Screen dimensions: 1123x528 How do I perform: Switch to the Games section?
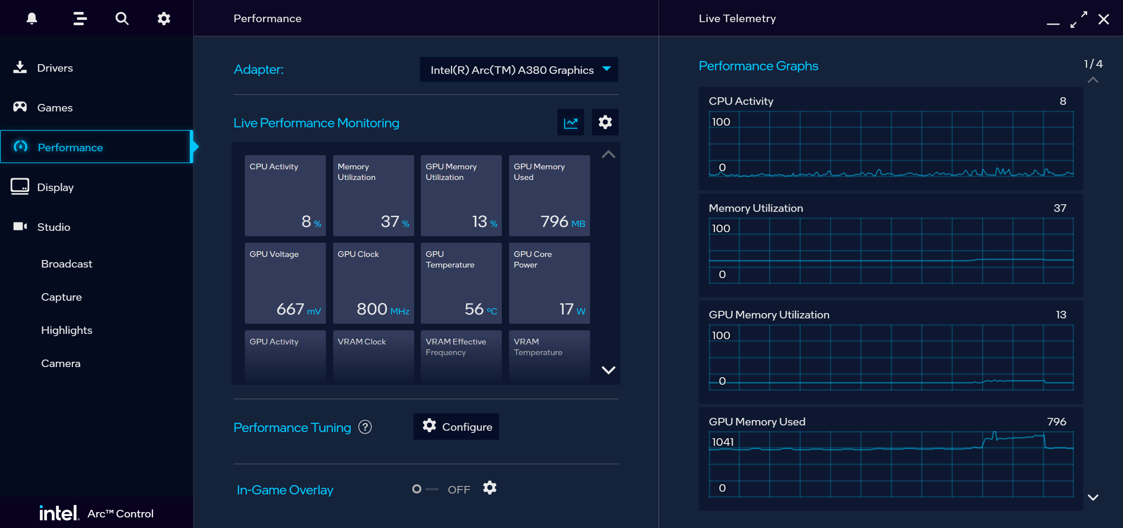tap(55, 107)
